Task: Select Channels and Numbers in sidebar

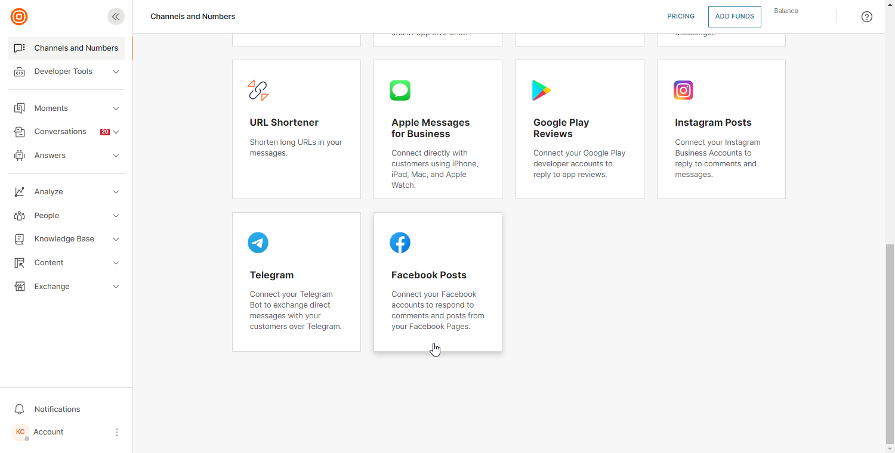Action: pyautogui.click(x=66, y=48)
